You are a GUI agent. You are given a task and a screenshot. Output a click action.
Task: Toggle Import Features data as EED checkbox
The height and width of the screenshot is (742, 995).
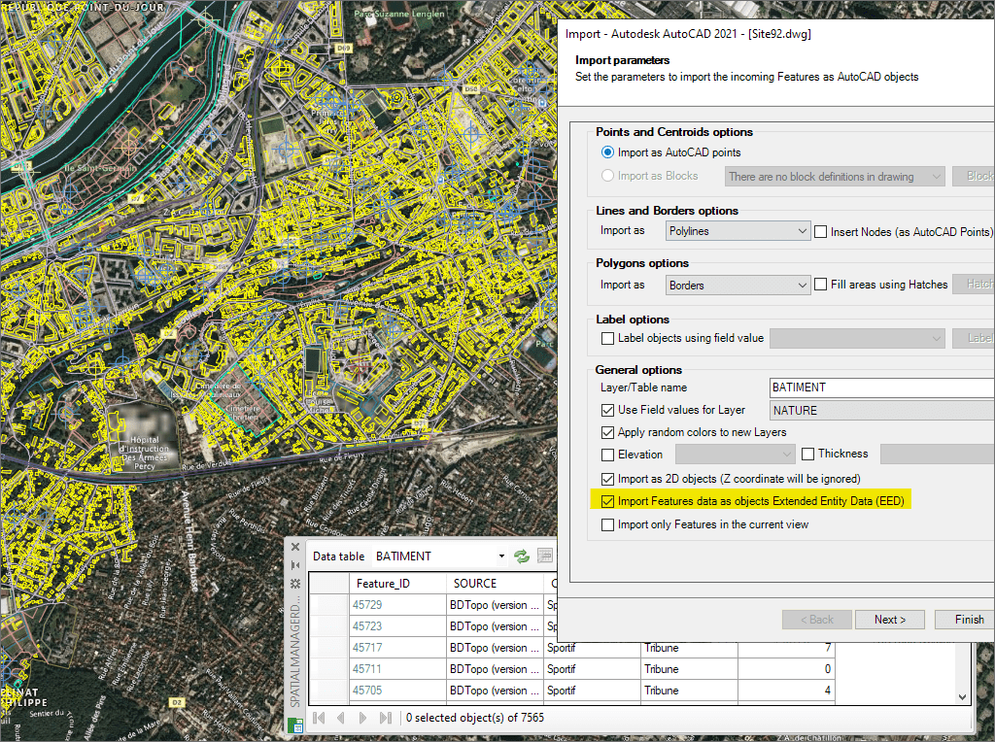[x=607, y=502]
